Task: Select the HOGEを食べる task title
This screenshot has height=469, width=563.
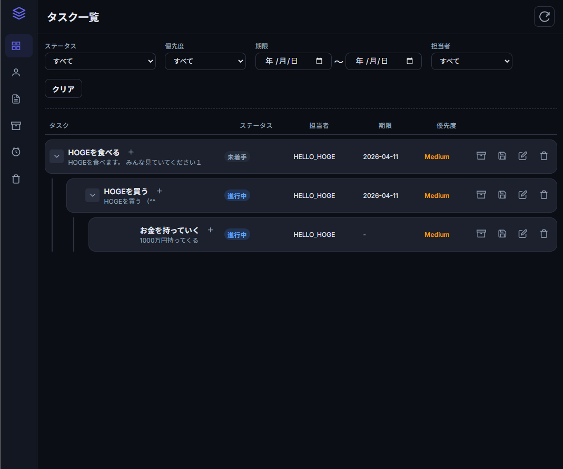Action: (94, 153)
